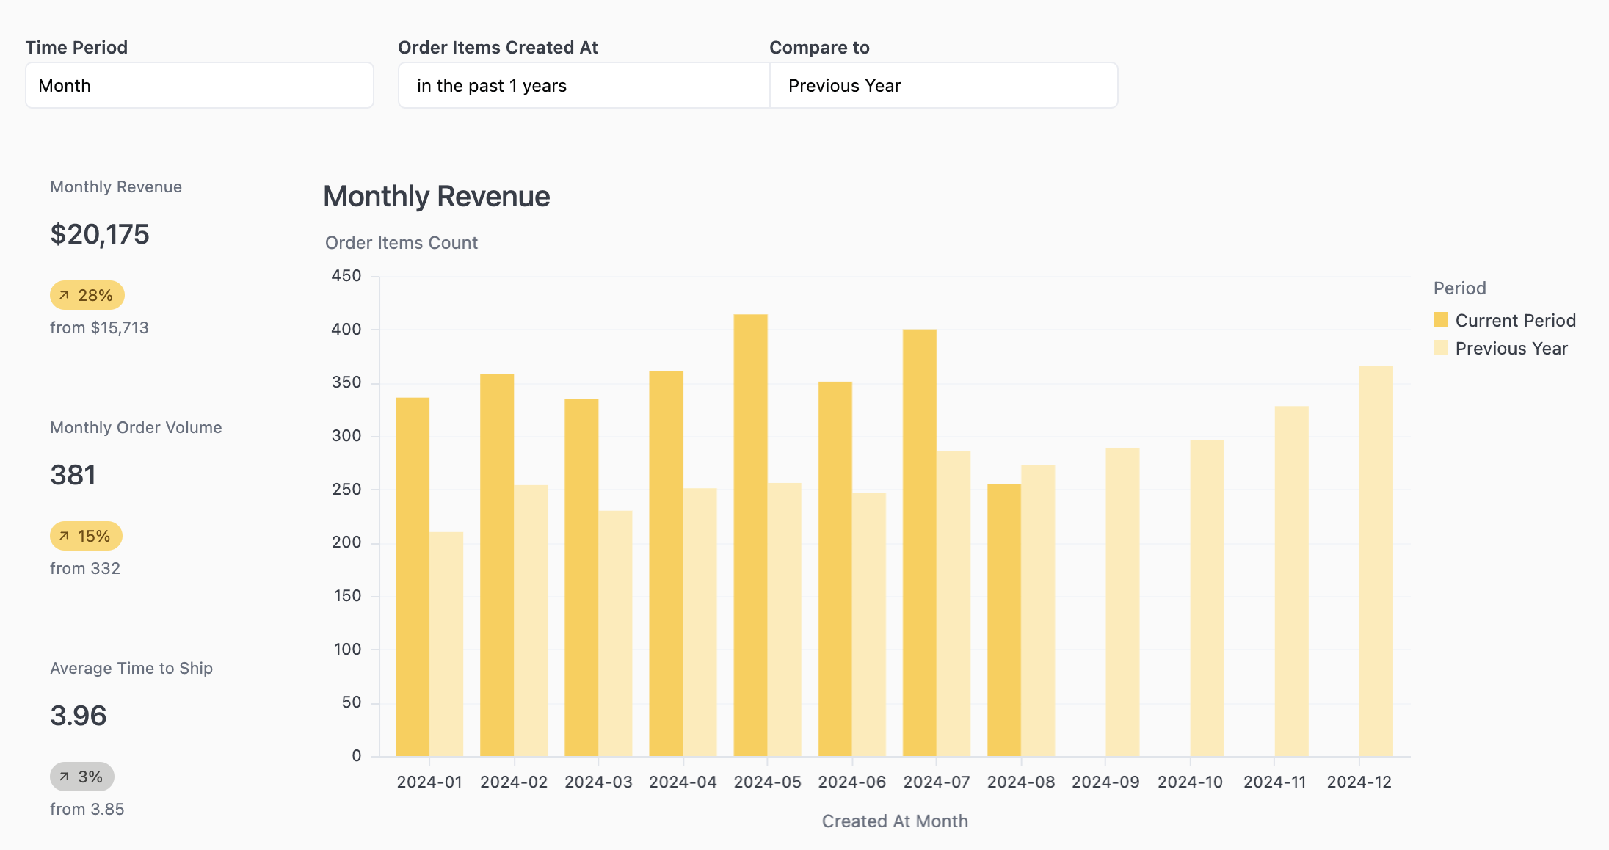Click the 28% revenue increase arrow badge
This screenshot has height=850, width=1609.
(87, 295)
